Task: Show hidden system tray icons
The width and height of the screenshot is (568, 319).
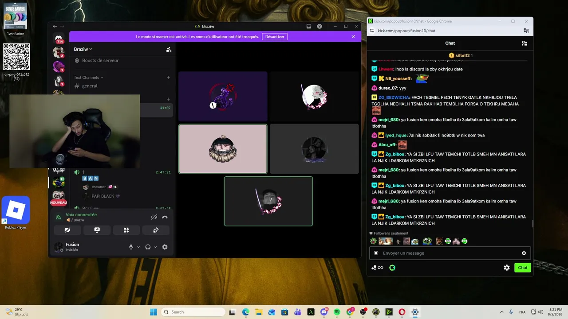Action: tap(501, 312)
